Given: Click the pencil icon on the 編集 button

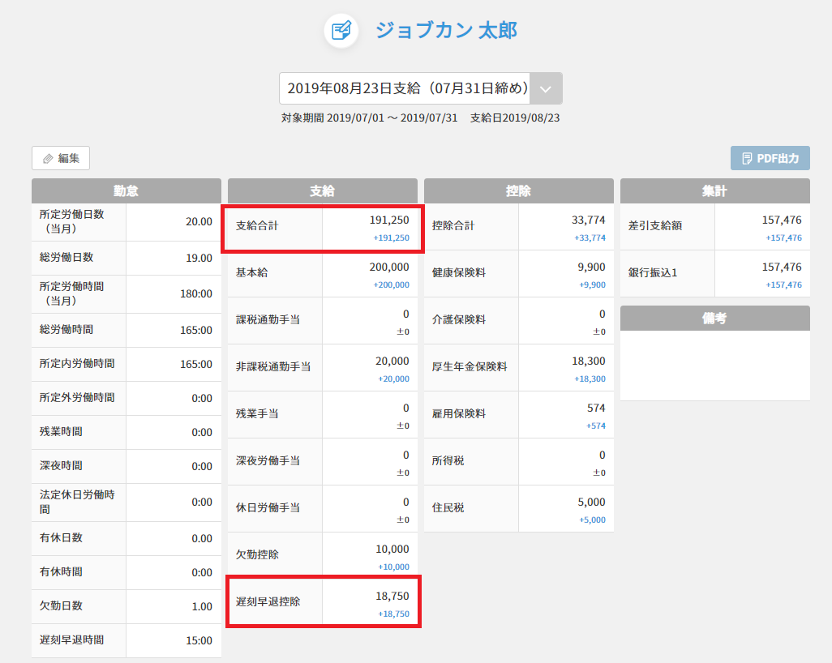Looking at the screenshot, I should click(x=48, y=159).
